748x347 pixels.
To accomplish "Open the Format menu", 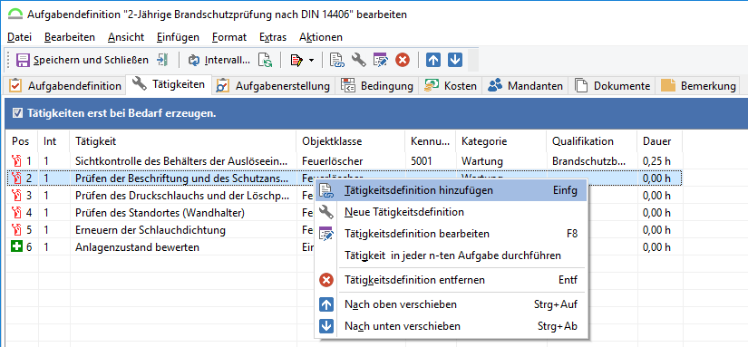I will (229, 37).
